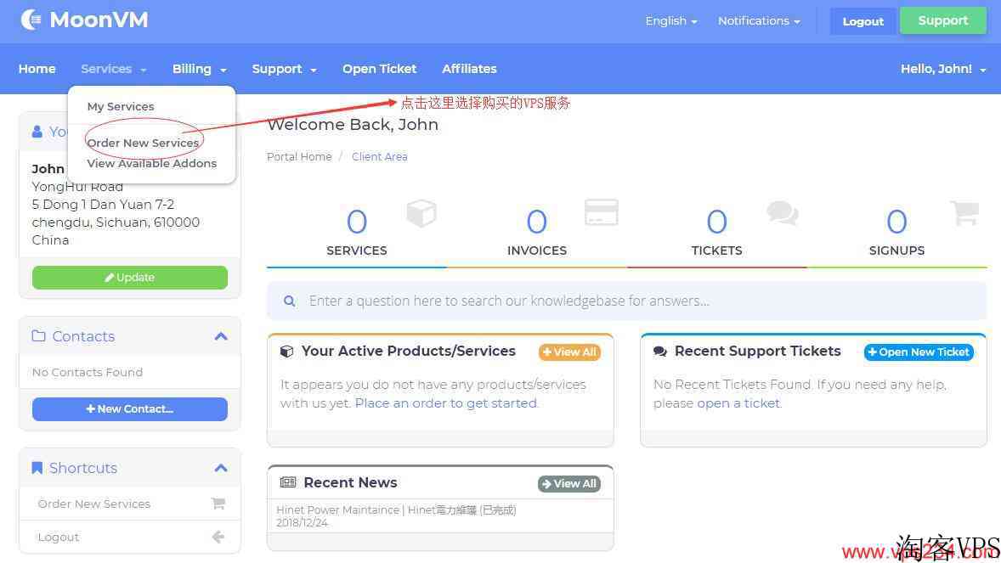Click the green Update button
This screenshot has height=563, width=1001.
[x=130, y=278]
